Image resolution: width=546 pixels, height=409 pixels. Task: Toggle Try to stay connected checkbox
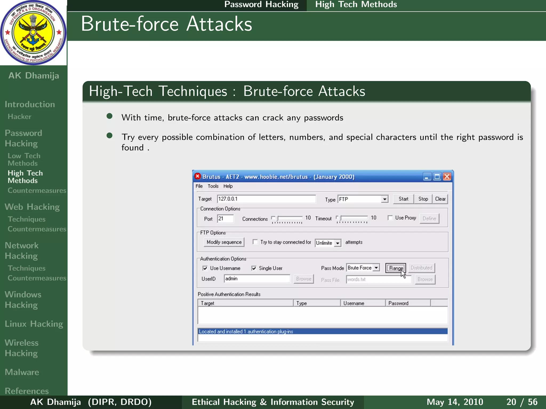(255, 242)
